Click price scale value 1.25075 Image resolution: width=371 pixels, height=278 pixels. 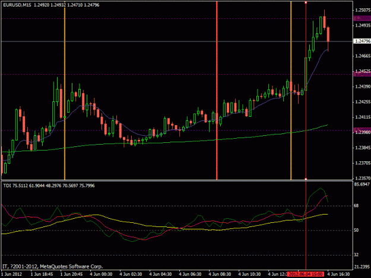tap(363, 10)
